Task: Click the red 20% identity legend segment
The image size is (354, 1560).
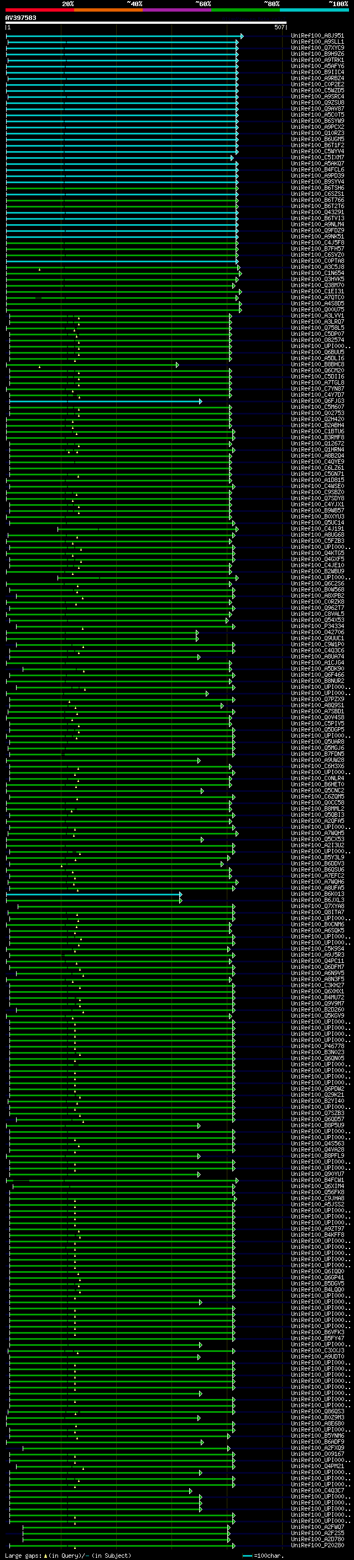Action: (39, 10)
